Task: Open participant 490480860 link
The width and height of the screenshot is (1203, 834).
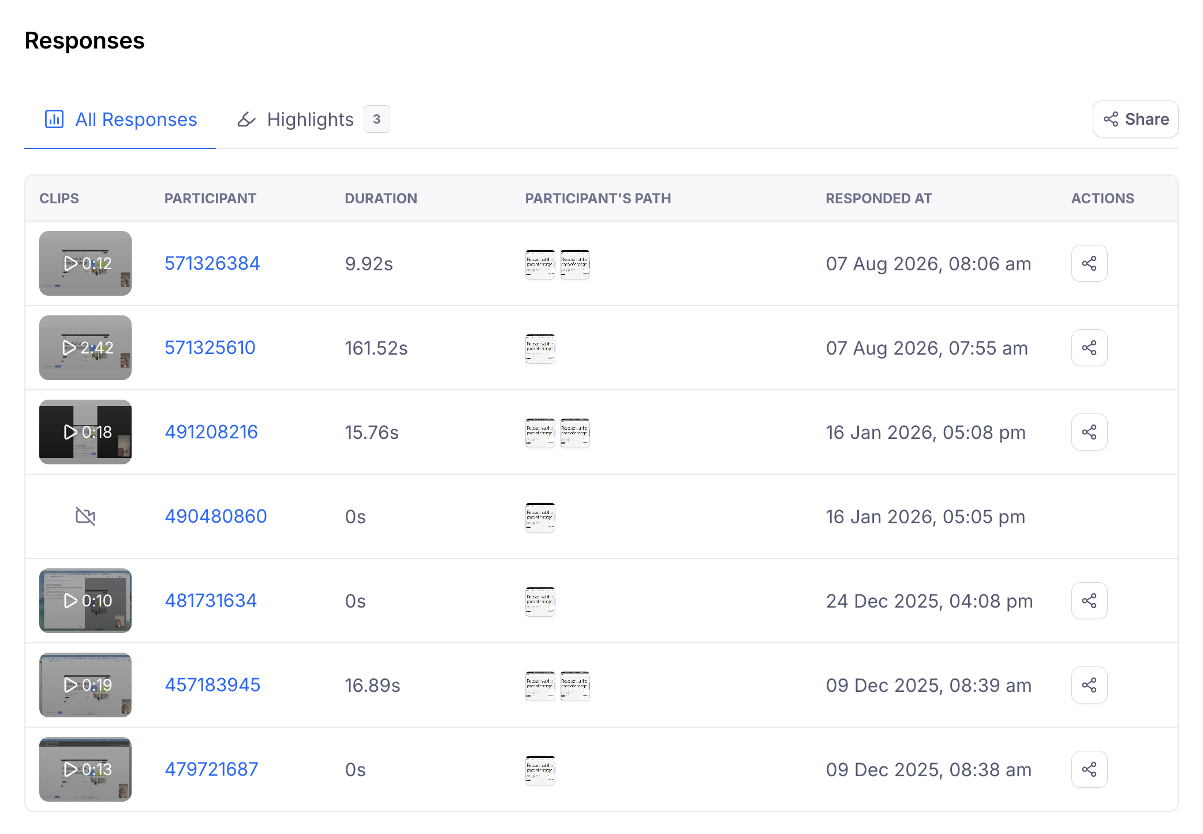Action: [x=216, y=516]
